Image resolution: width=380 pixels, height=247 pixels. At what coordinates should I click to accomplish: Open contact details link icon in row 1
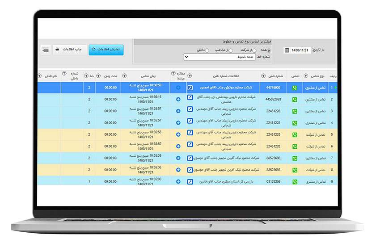click(x=190, y=88)
